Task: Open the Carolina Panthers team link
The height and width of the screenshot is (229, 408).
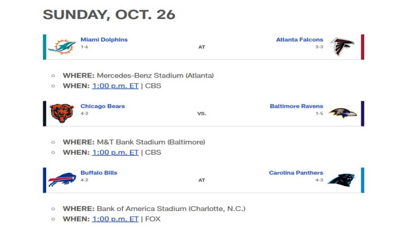Action: coord(296,173)
